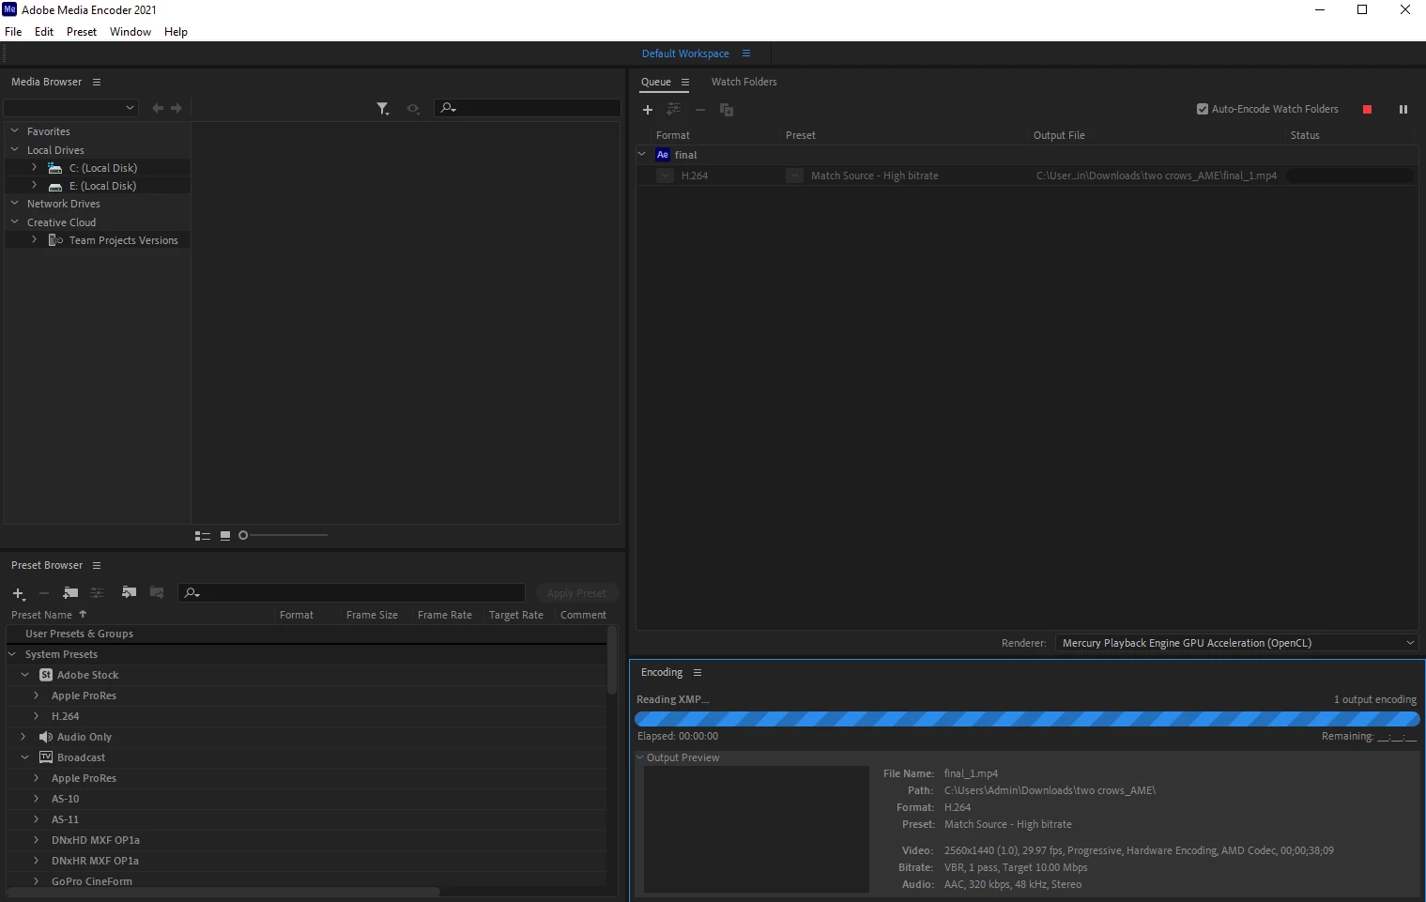This screenshot has width=1426, height=902.
Task: Click Match Source - High bitrate preset link
Action: coord(875,176)
